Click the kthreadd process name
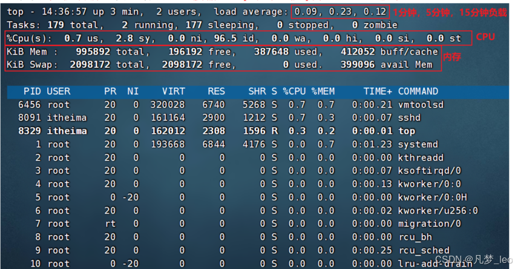The width and height of the screenshot is (515, 269). (x=421, y=158)
